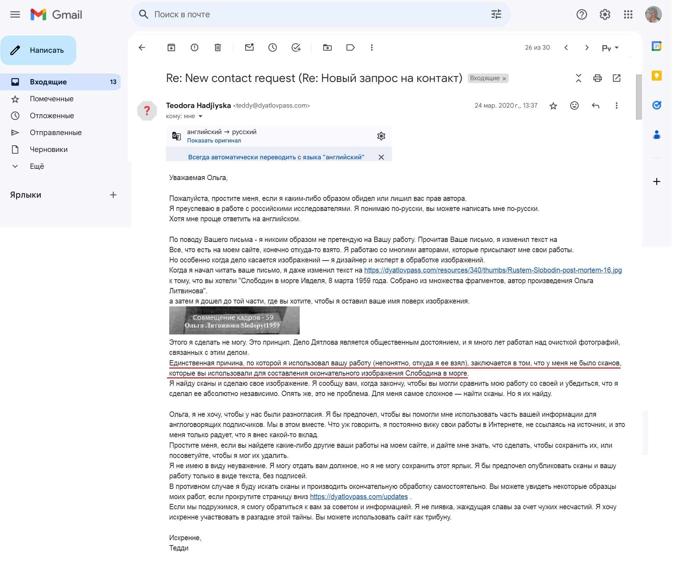This screenshot has width=681, height=562.
Task: Go to the older email arrow
Action: (587, 47)
